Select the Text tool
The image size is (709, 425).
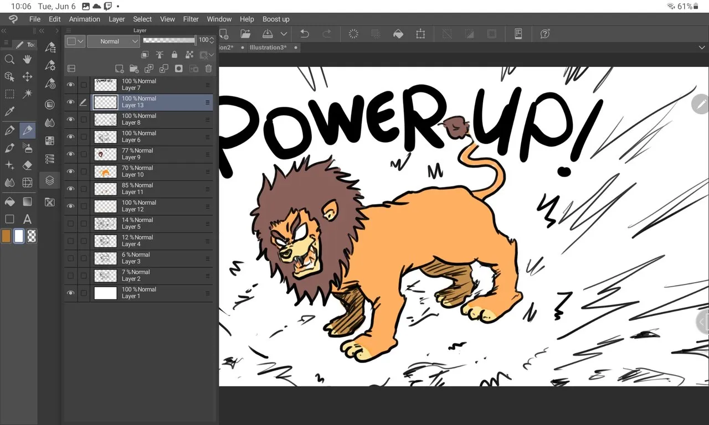27,219
